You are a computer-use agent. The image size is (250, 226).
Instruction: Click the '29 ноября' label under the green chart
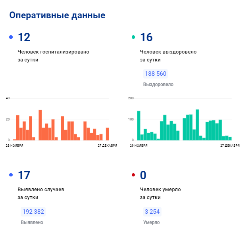[138, 146]
